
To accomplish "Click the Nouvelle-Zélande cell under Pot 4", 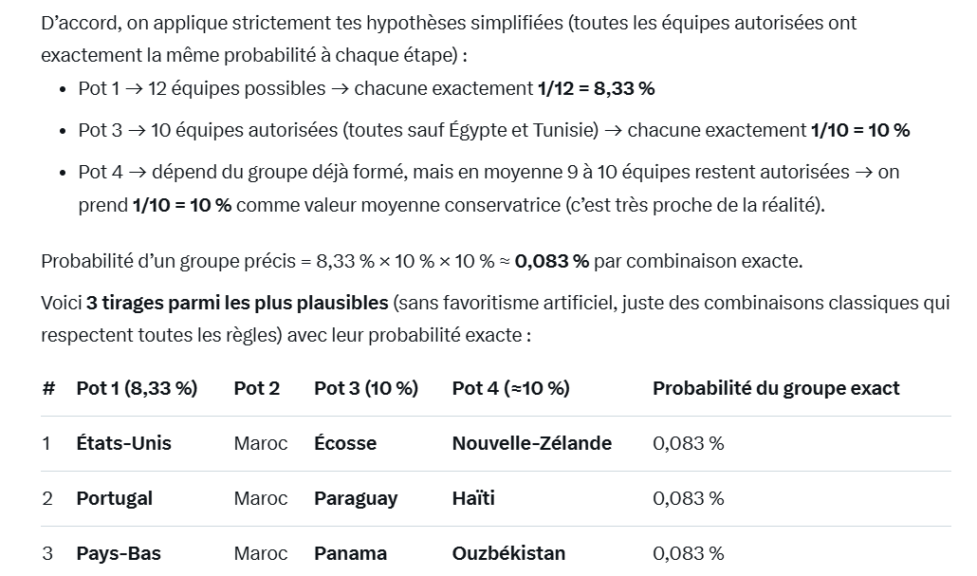I will click(x=531, y=443).
